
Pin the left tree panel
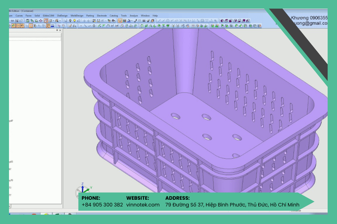57,30
